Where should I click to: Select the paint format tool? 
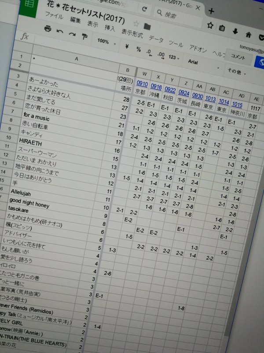point(84,37)
